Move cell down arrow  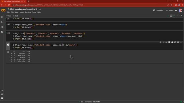tap(163, 42)
